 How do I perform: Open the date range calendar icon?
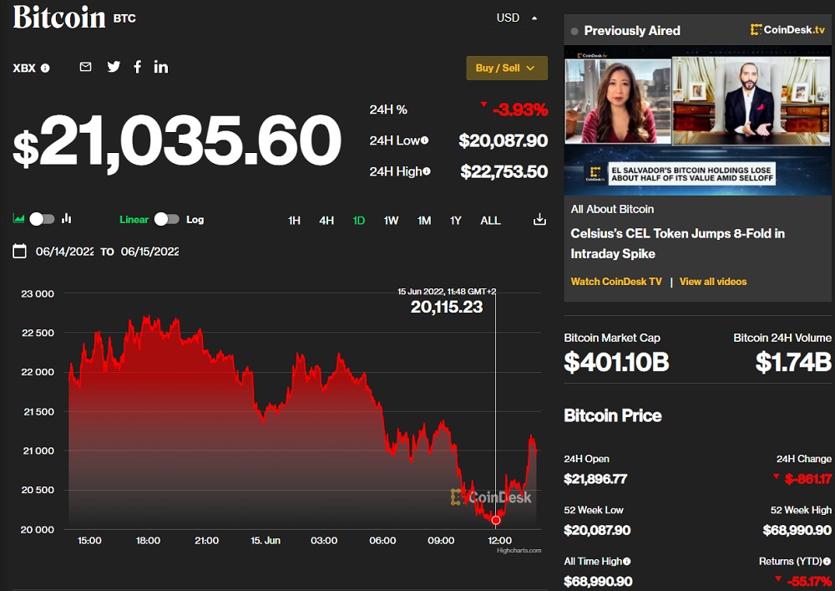click(20, 251)
